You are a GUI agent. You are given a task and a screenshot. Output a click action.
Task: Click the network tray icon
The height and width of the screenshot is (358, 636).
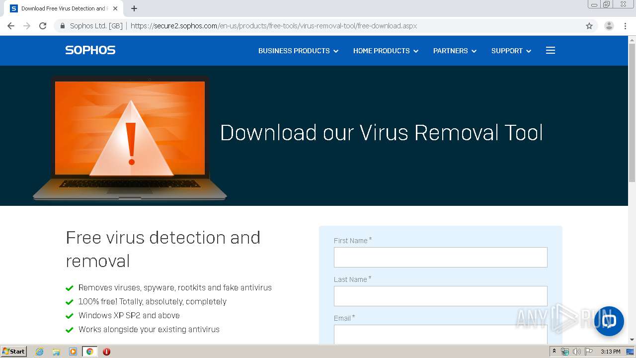pos(565,352)
